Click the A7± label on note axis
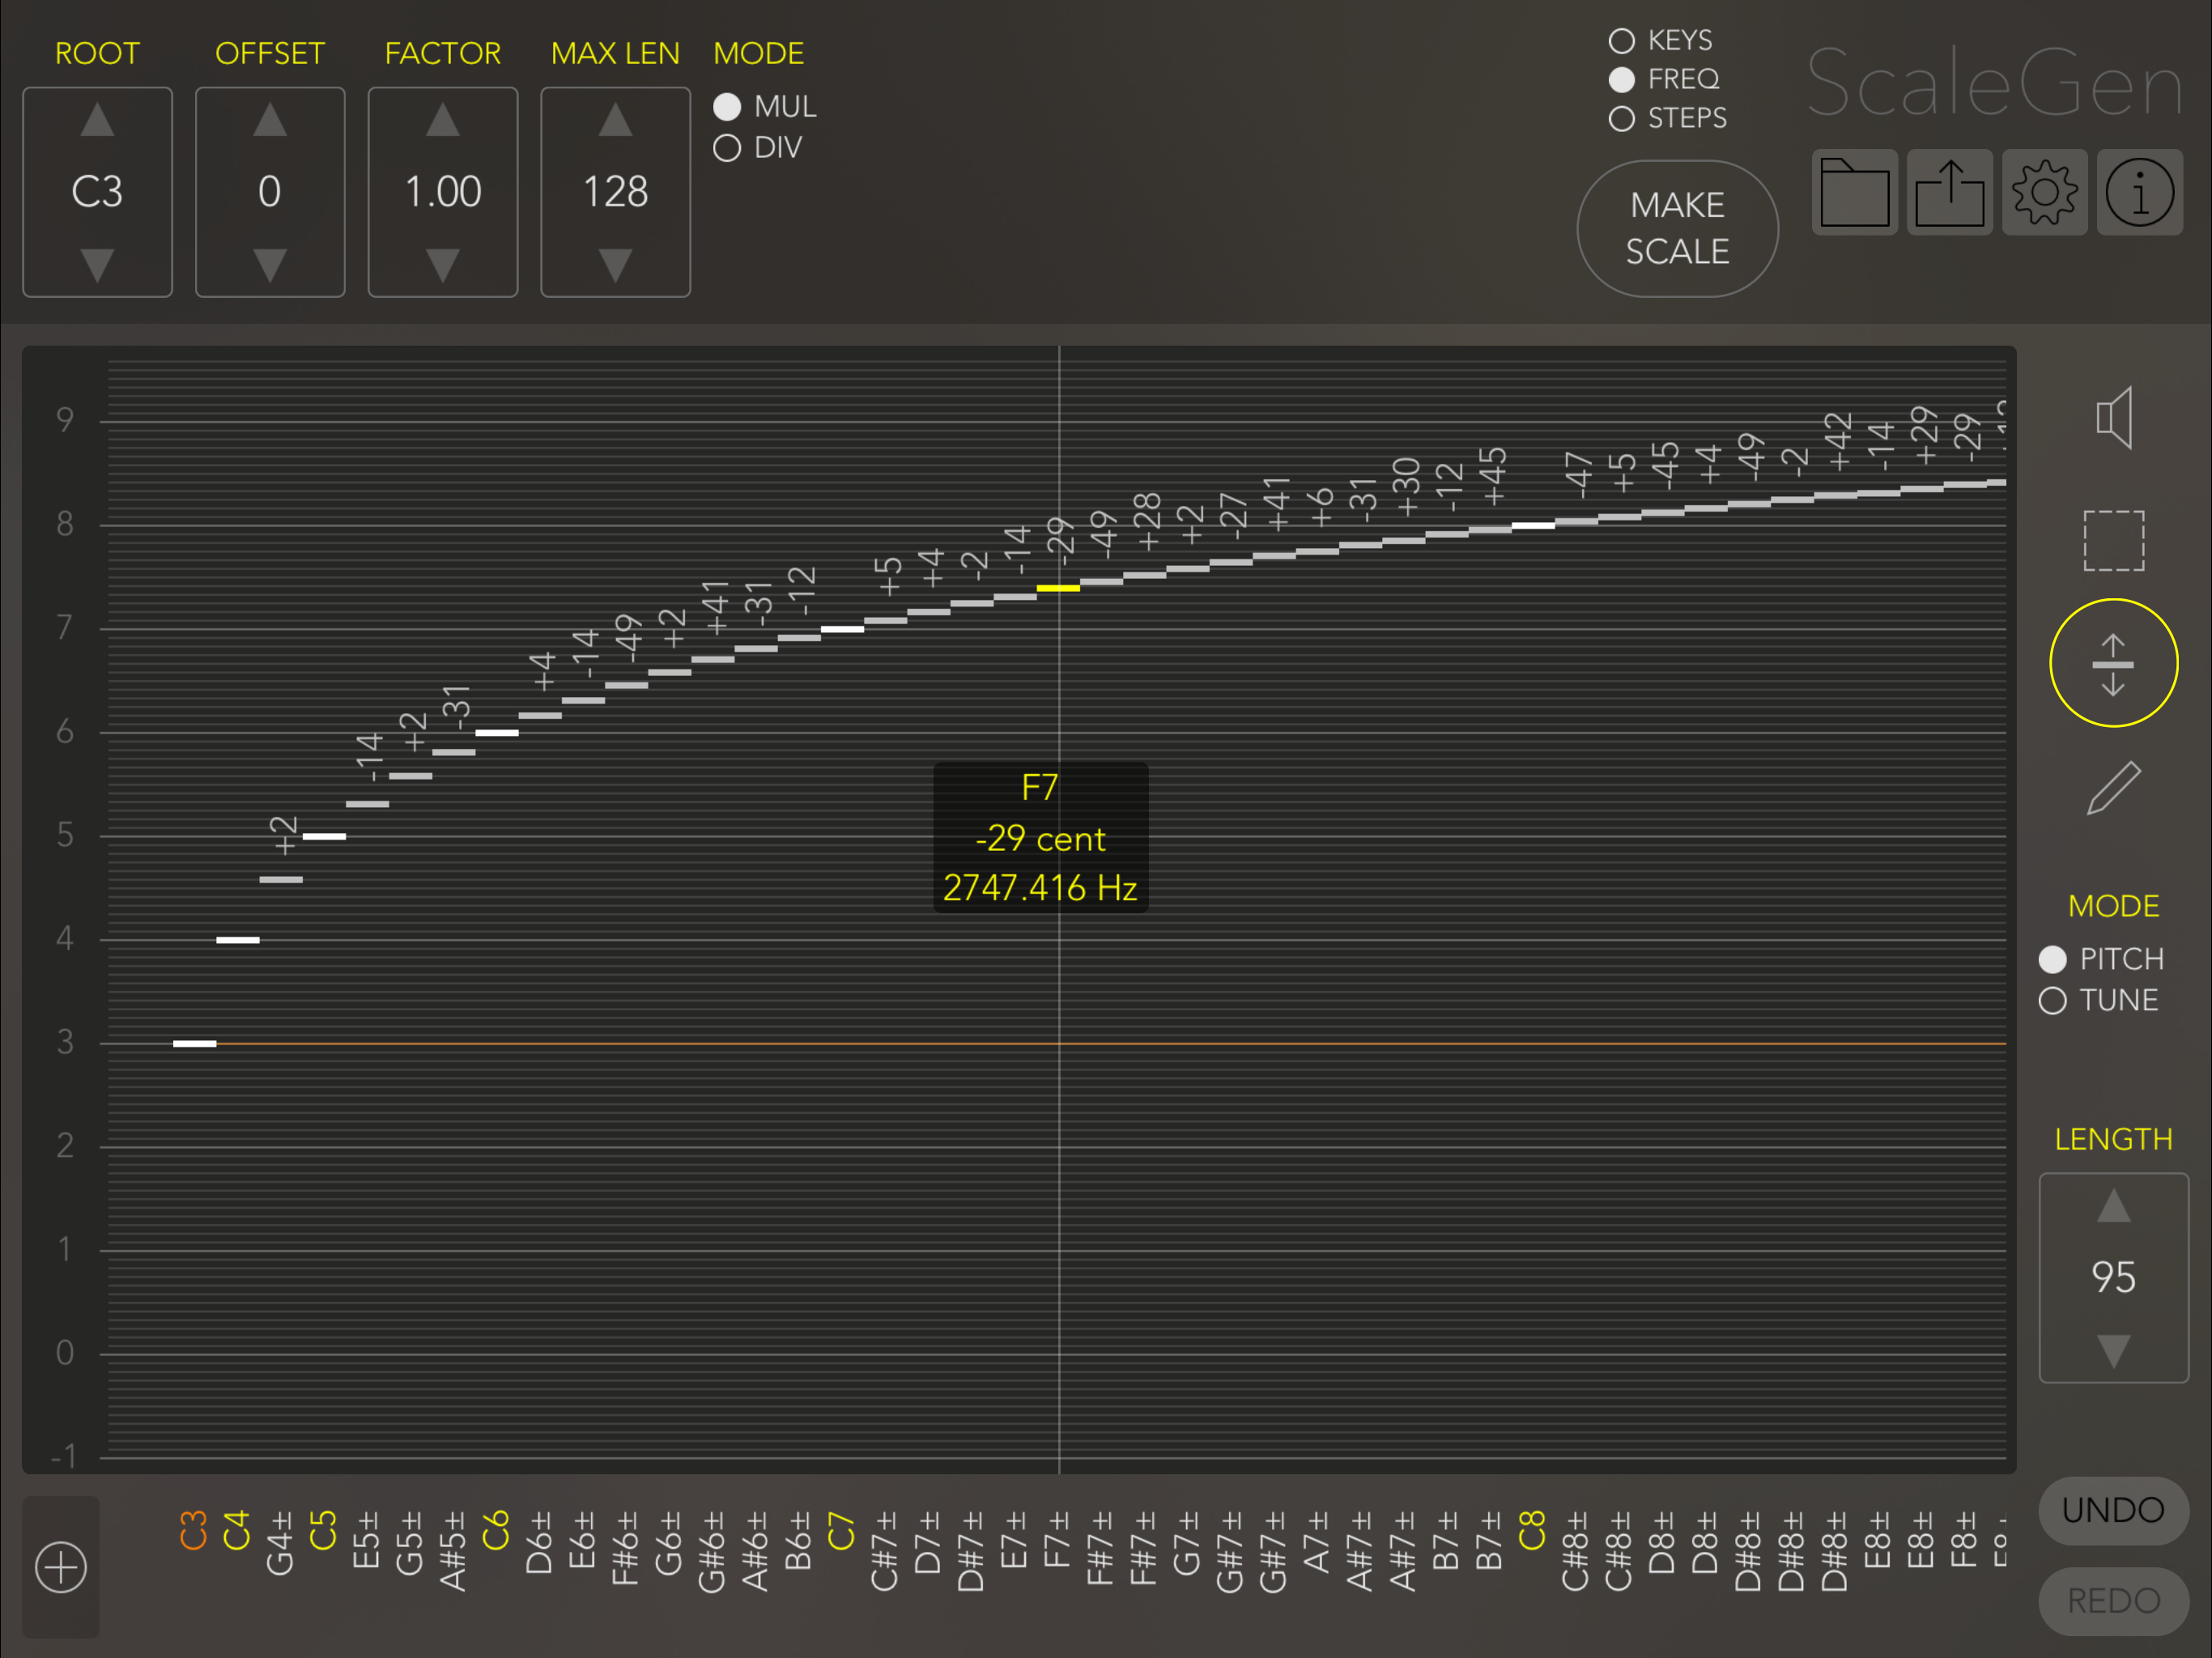This screenshot has width=2212, height=1658. point(1316,1542)
